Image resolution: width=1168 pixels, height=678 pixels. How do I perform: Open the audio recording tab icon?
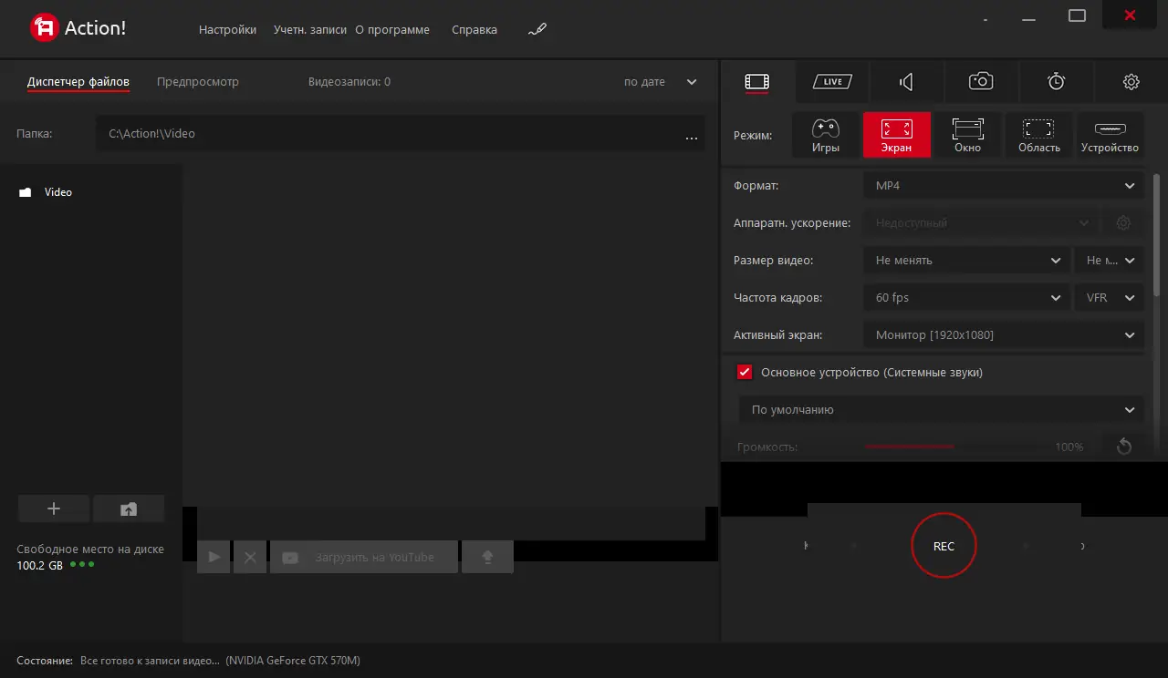click(x=906, y=82)
